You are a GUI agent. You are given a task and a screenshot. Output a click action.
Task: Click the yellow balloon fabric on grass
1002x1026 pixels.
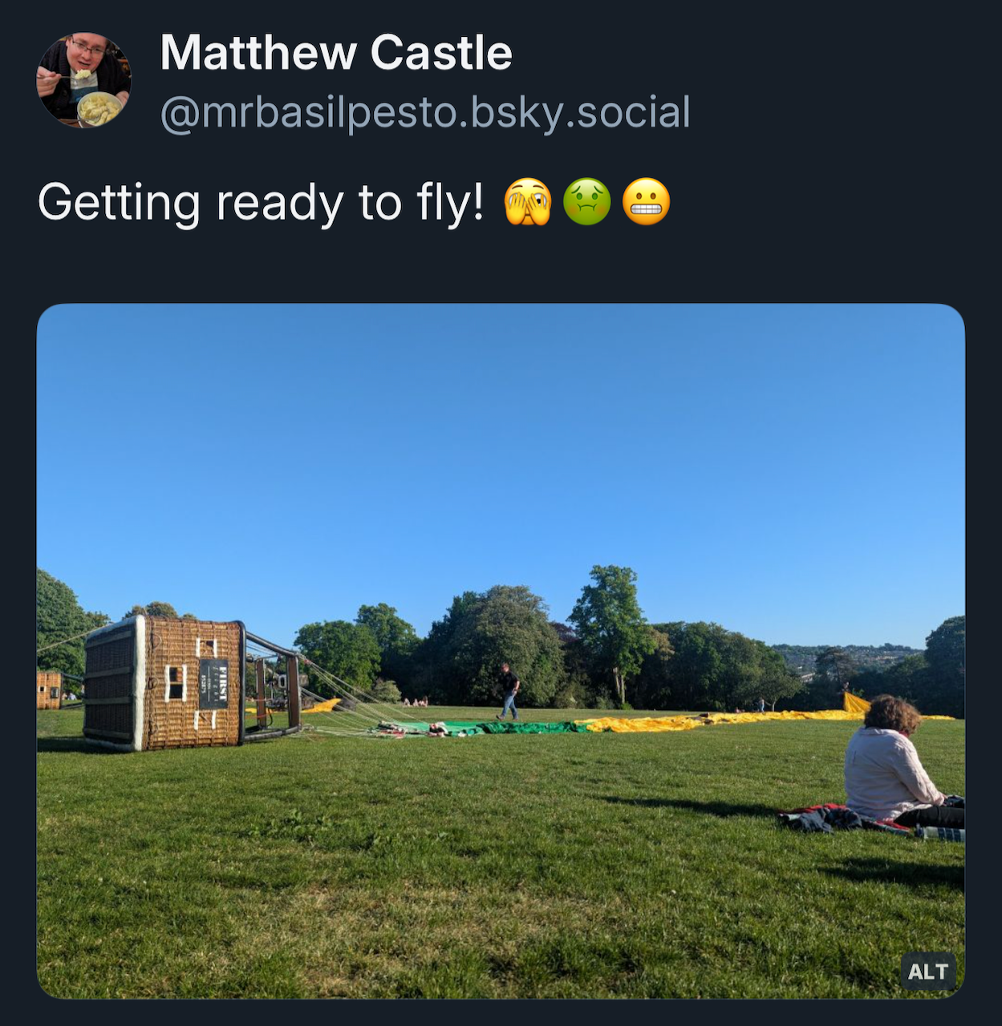pyautogui.click(x=722, y=721)
